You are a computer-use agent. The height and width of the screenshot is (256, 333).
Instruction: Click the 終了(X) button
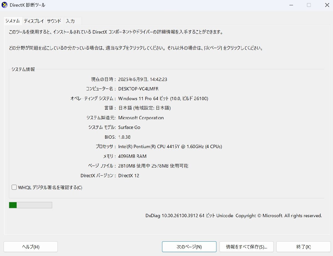[x=304, y=247]
